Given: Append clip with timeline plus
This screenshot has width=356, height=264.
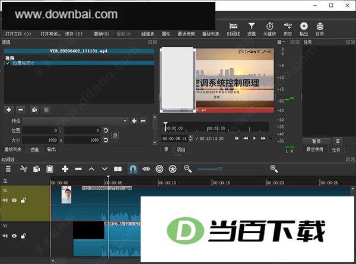Looking at the screenshot, I should point(65,169).
